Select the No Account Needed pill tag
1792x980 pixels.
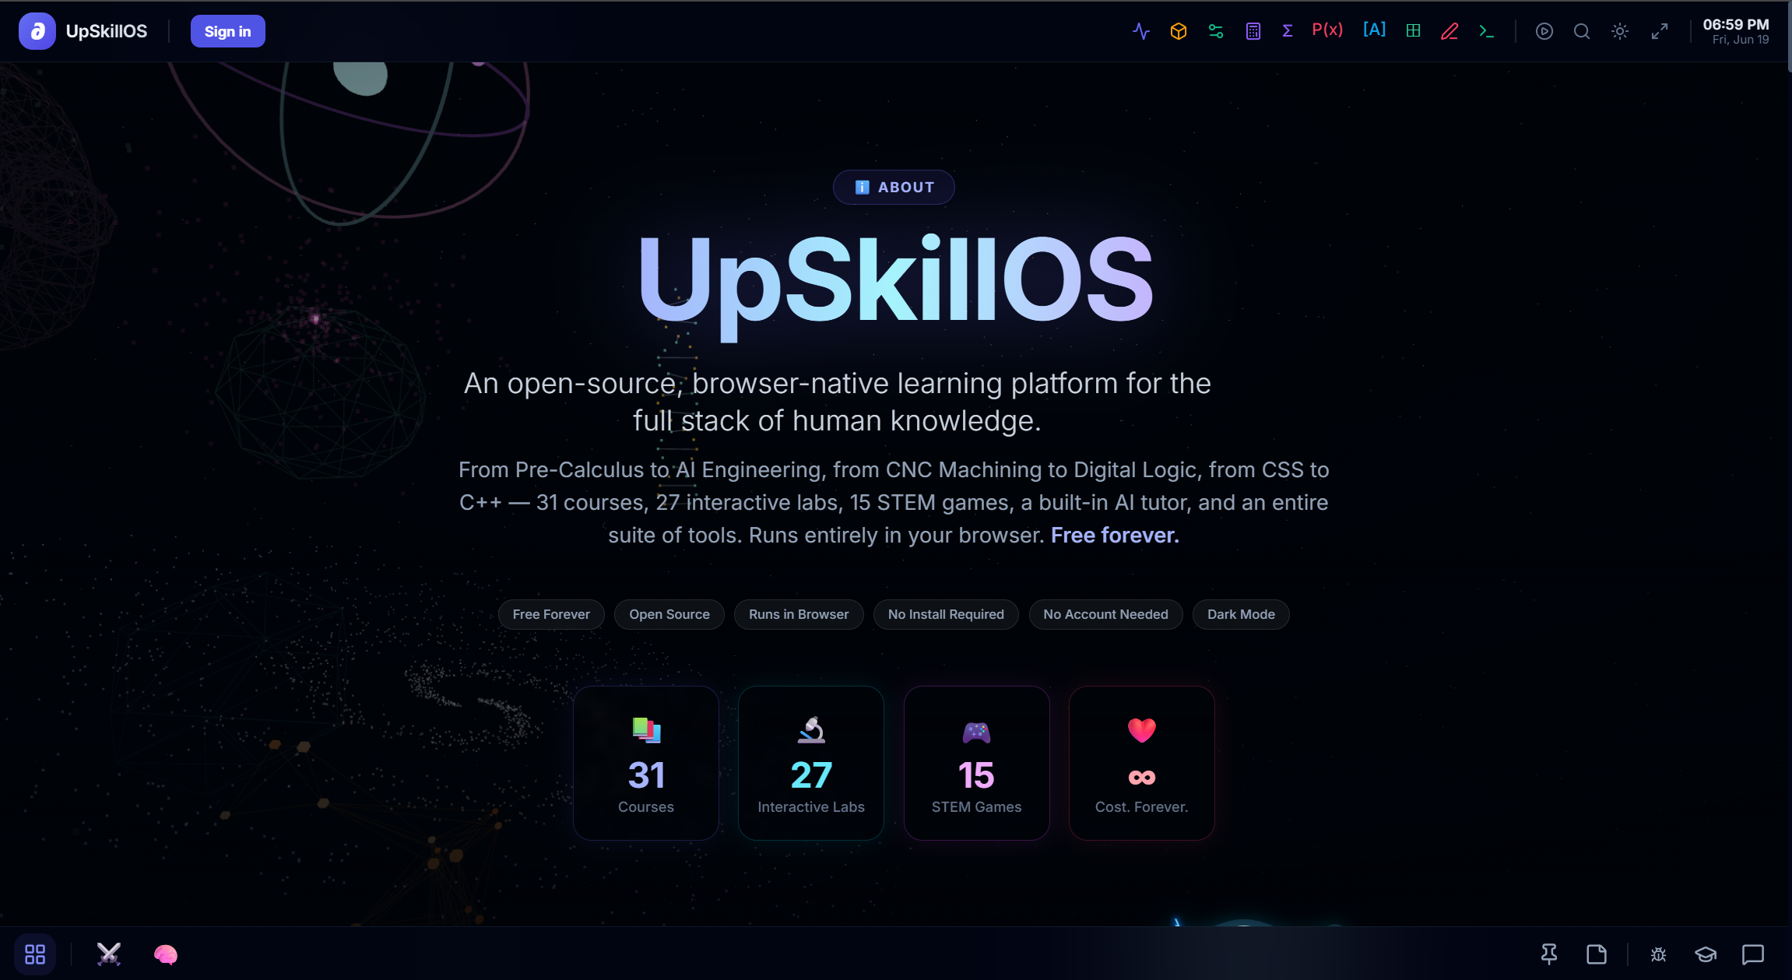(x=1105, y=614)
